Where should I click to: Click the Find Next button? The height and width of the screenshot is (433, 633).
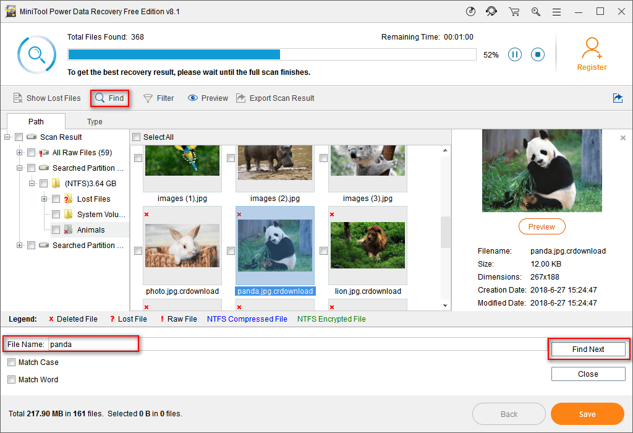[588, 349]
